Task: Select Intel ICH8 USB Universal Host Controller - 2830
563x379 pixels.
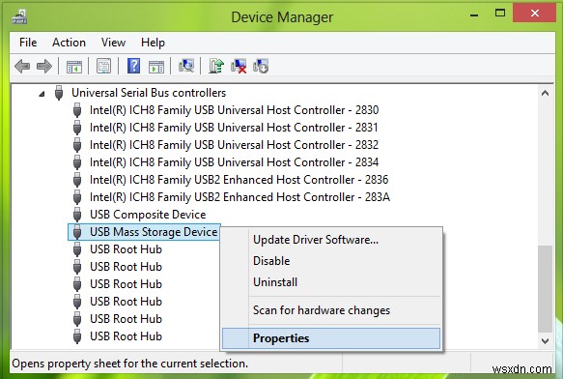Action: coord(234,110)
